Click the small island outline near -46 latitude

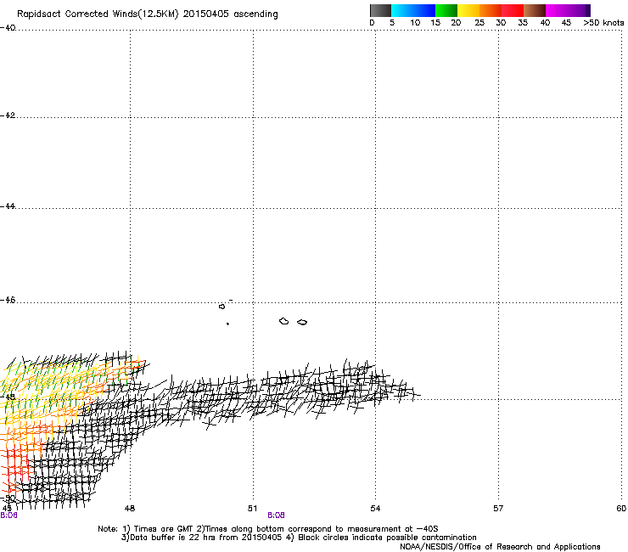pos(221,307)
